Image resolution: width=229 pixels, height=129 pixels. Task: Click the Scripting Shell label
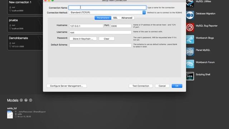coord(203,75)
